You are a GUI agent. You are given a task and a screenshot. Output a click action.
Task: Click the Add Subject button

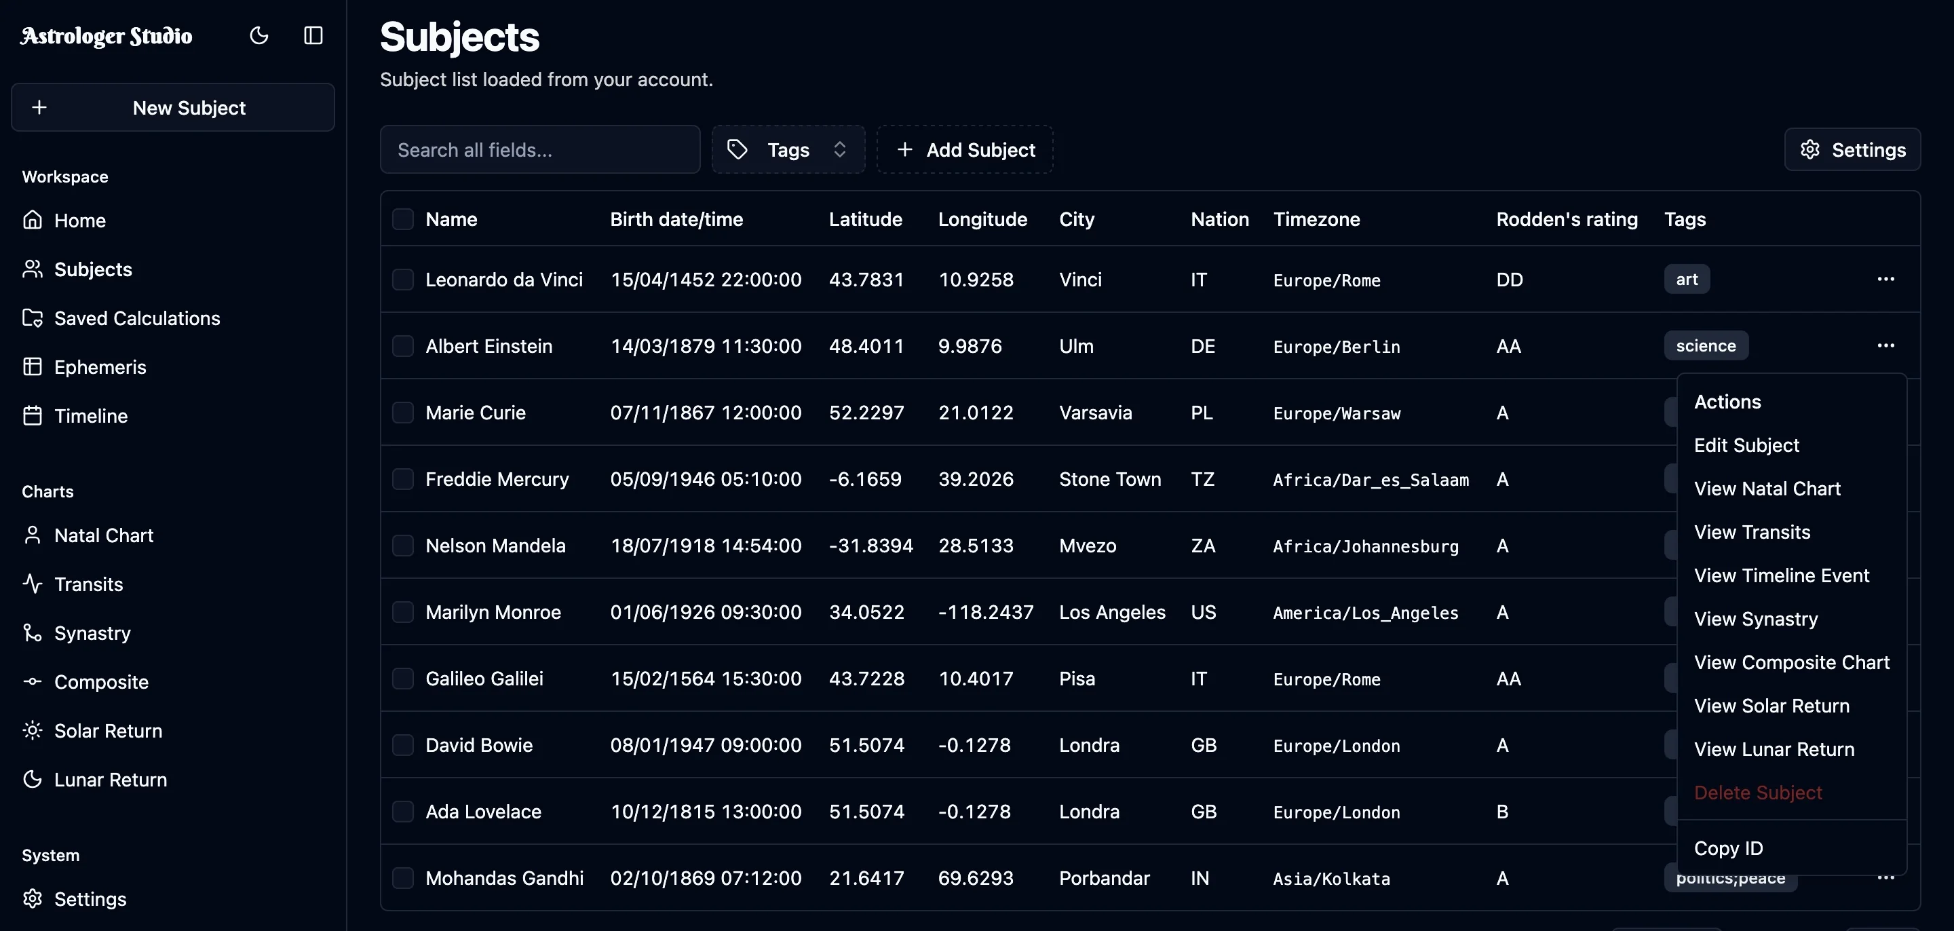pyautogui.click(x=964, y=149)
